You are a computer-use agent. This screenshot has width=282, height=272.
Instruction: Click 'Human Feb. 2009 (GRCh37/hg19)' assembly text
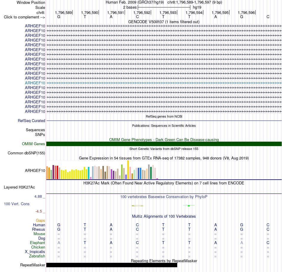135,2
